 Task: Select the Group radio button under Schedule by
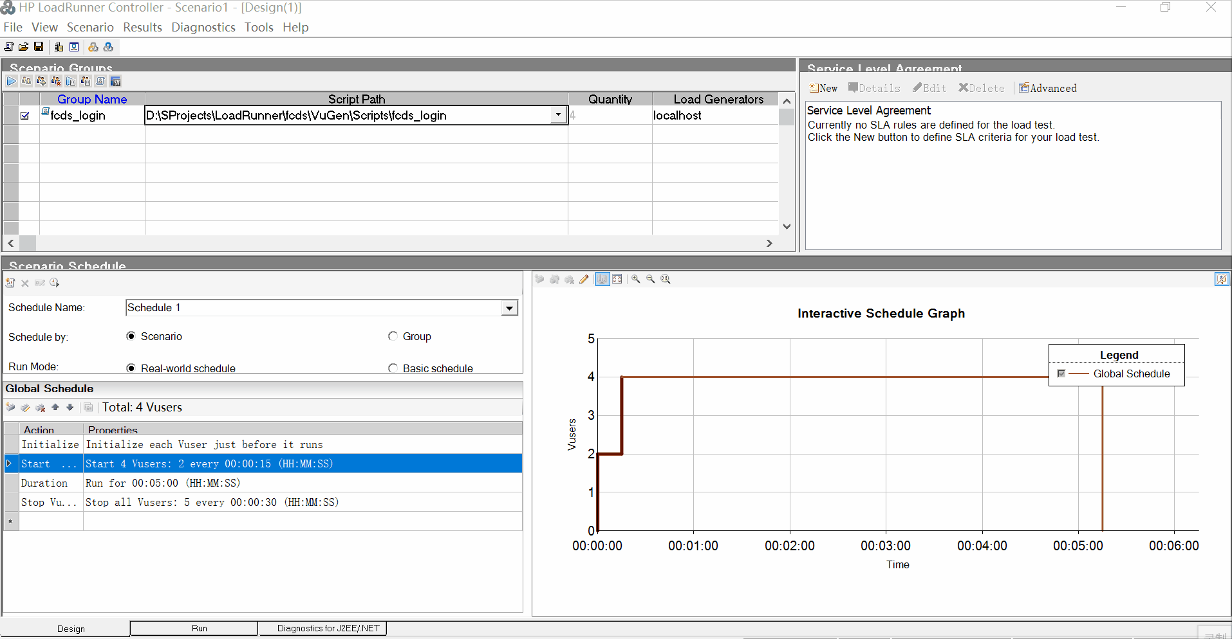[x=393, y=336]
